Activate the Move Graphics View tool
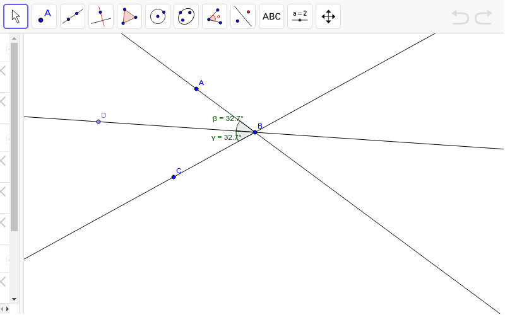This screenshot has width=505, height=315. tap(328, 16)
